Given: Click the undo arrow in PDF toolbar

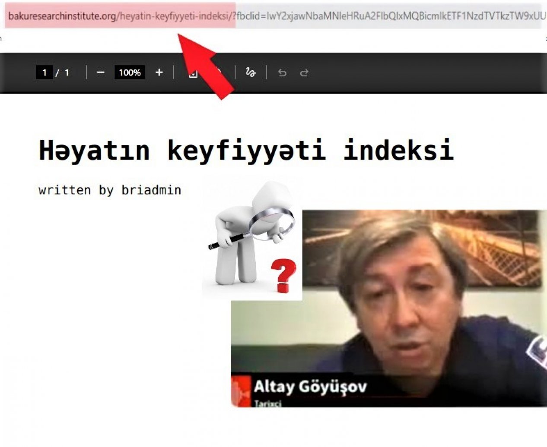Looking at the screenshot, I should coord(282,73).
